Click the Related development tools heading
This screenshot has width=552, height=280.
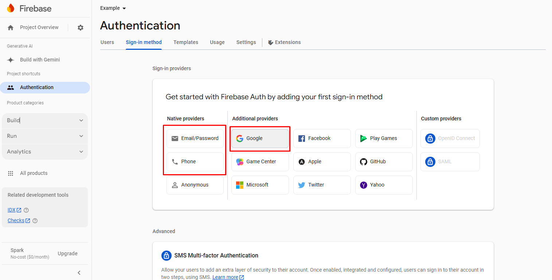tap(38, 195)
